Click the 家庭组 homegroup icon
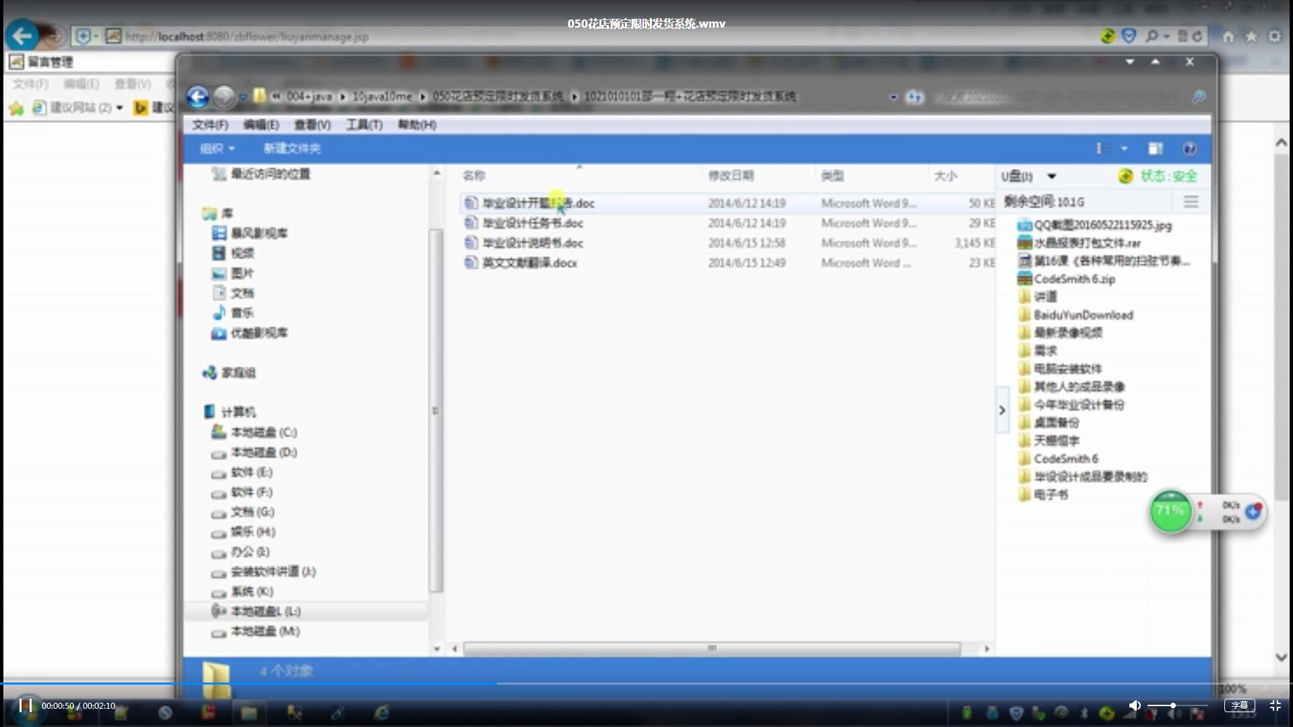 [209, 373]
